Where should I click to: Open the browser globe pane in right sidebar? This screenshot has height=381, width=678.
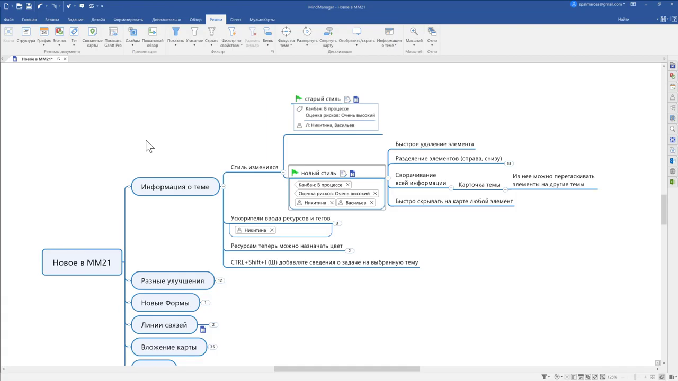(673, 171)
